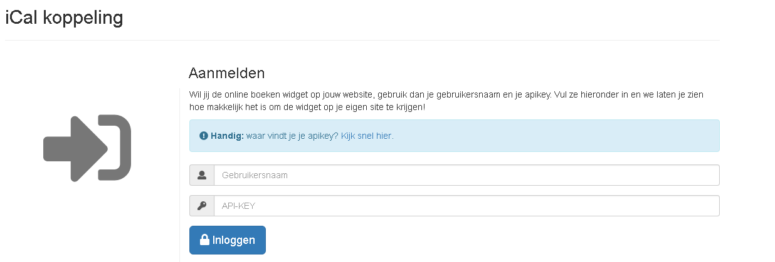Focus the Gebruikersnaam input field
Image resolution: width=775 pixels, height=262 pixels.
pyautogui.click(x=467, y=176)
